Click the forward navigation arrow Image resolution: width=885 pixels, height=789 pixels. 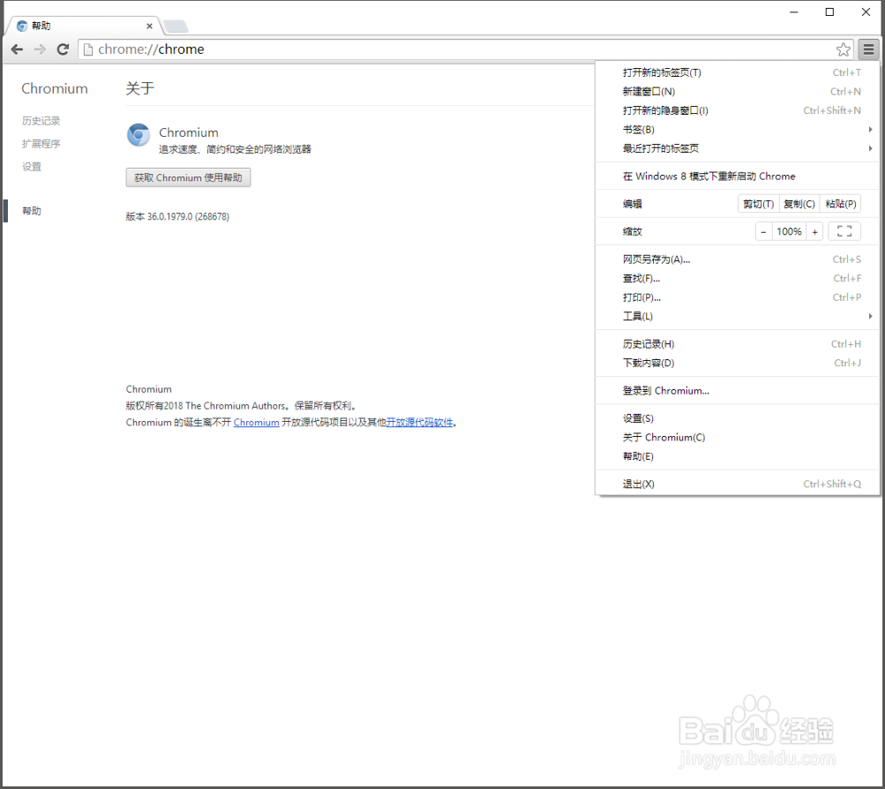[40, 50]
